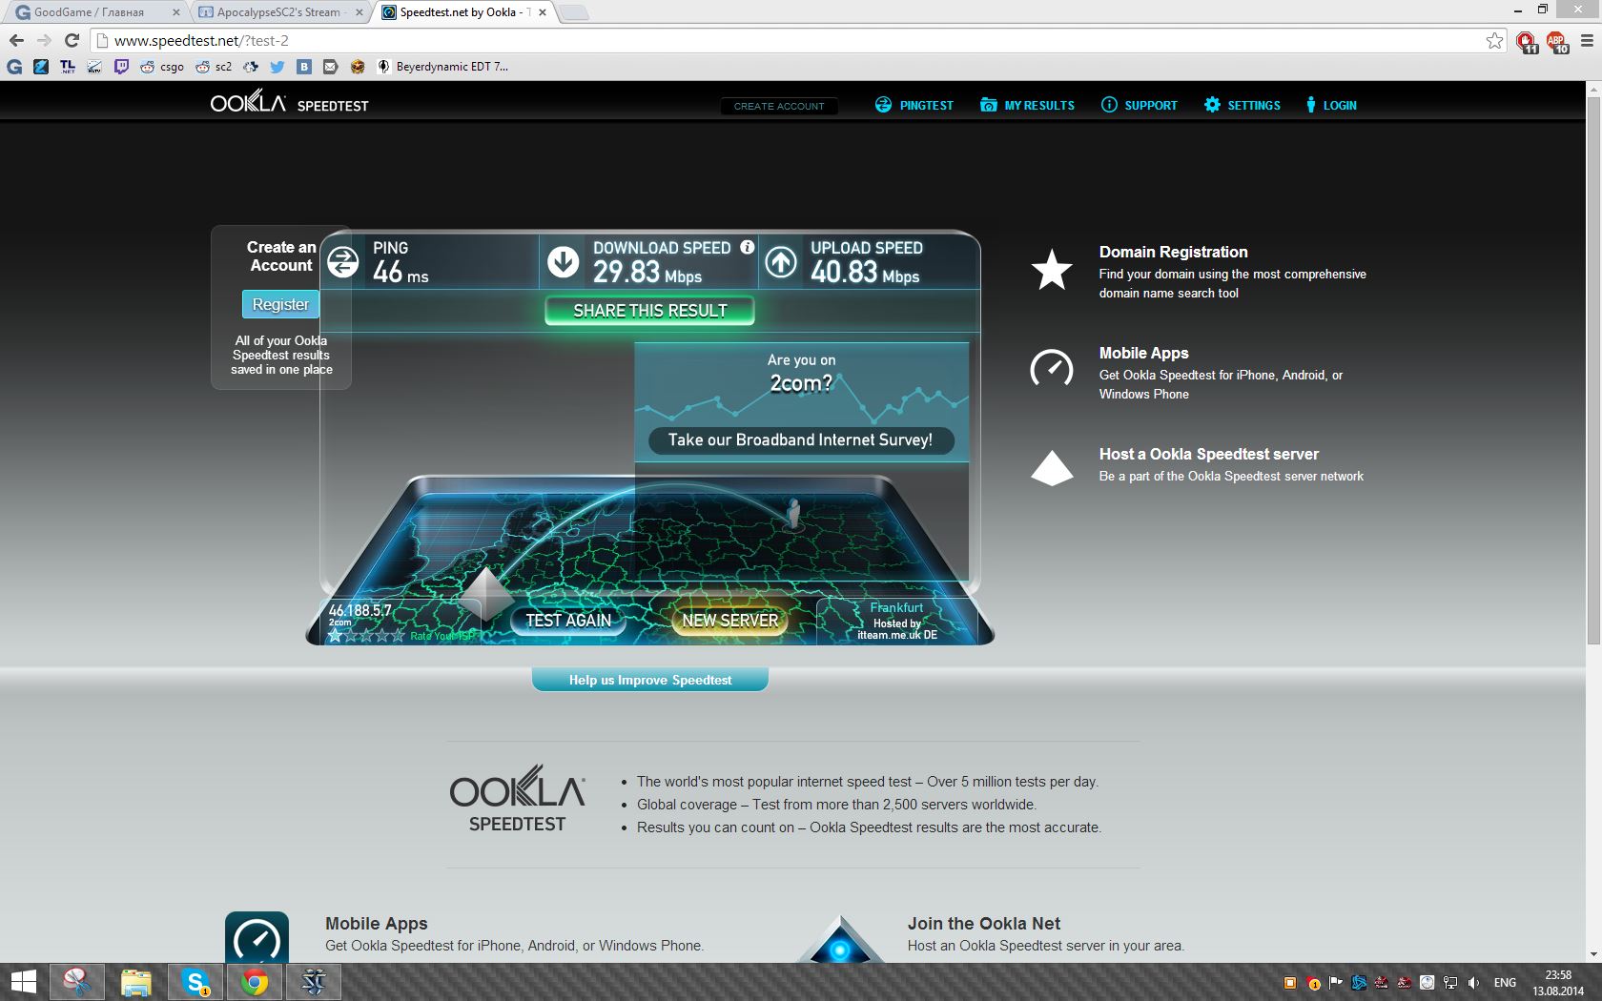1602x1001 pixels.
Task: Click the volume speaker tray icon
Action: [x=1474, y=983]
